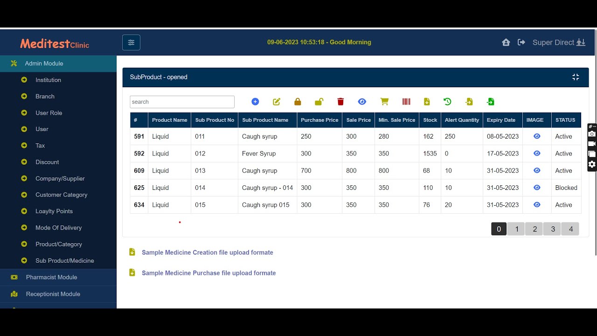Screen dimensions: 597x336
Task: Open Discount in the sidebar
Action: tap(47, 162)
